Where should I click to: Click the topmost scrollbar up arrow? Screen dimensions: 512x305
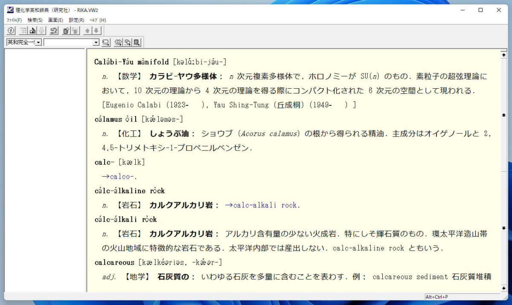pos(504,55)
